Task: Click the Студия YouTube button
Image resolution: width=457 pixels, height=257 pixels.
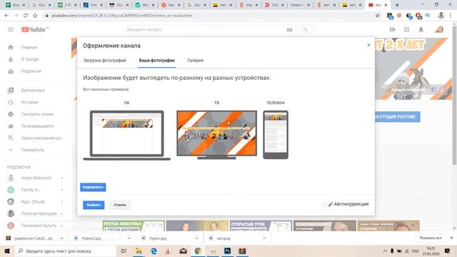Action: click(x=397, y=117)
